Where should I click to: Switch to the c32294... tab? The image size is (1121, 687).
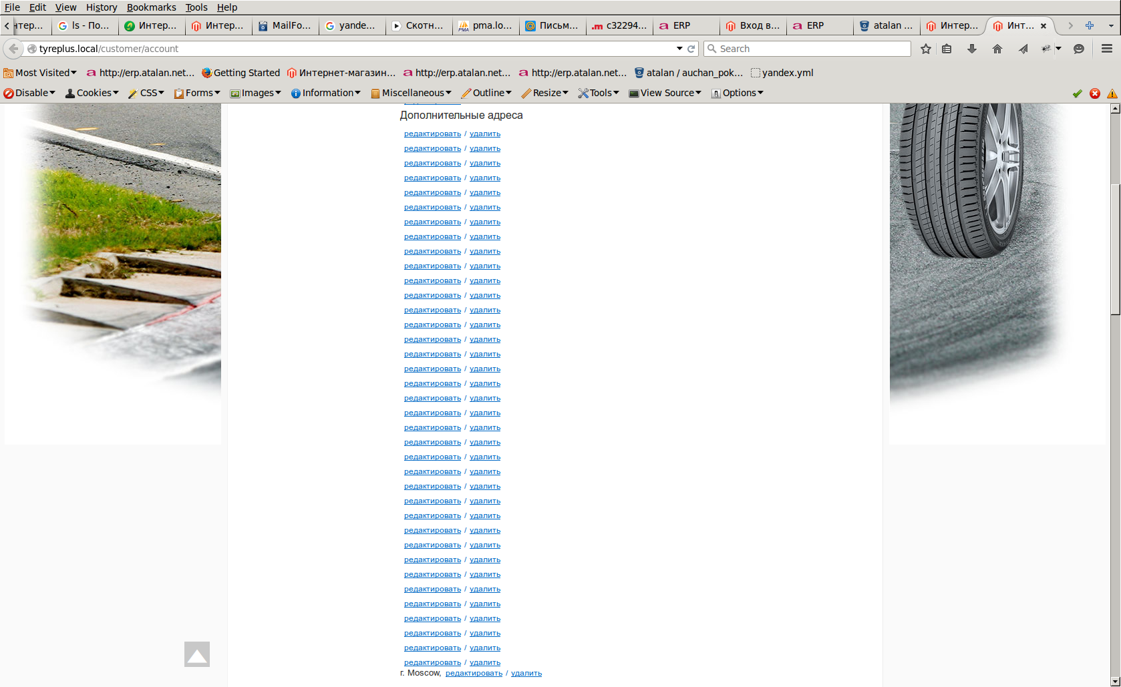[620, 26]
